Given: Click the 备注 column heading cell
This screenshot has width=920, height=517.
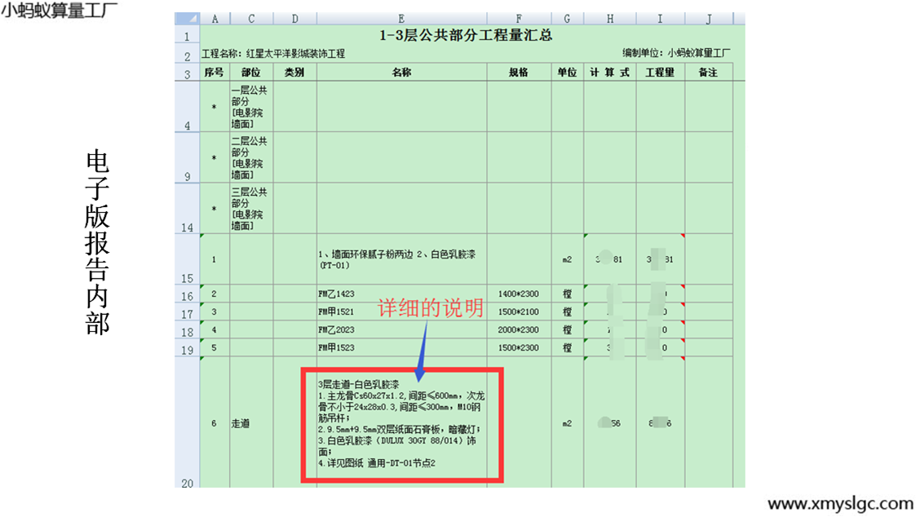Looking at the screenshot, I should pyautogui.click(x=709, y=73).
